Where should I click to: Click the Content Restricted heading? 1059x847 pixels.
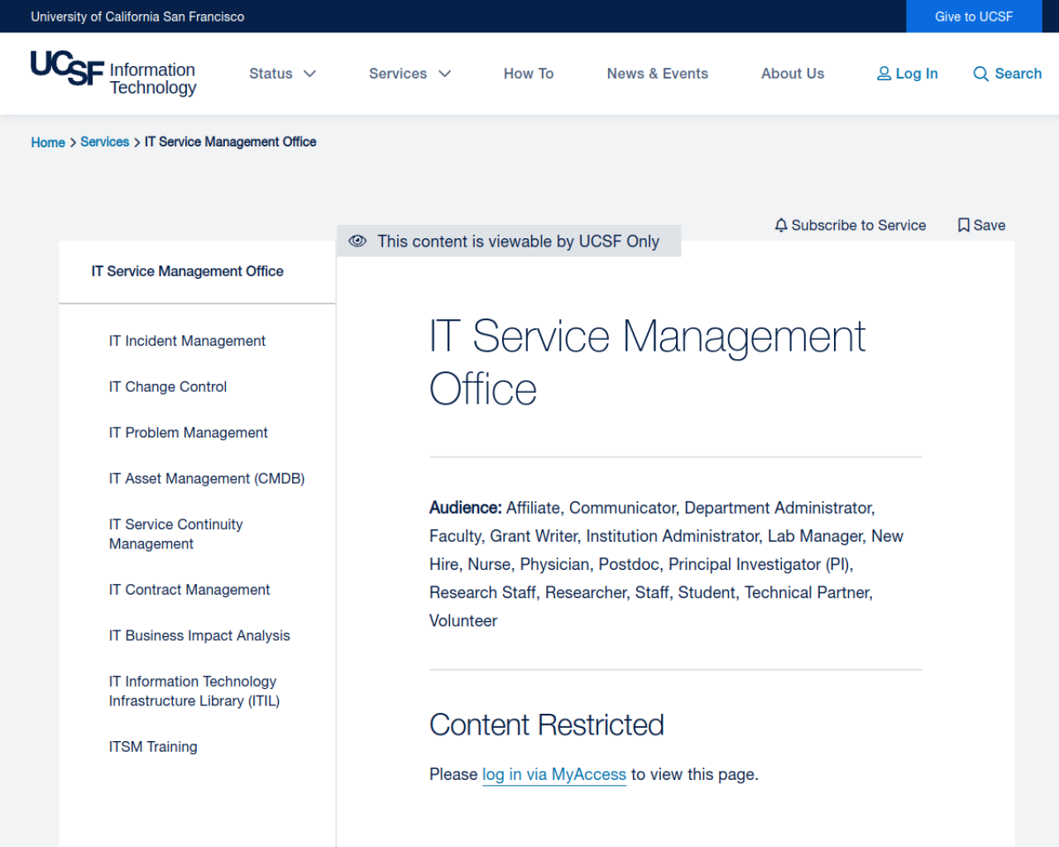click(546, 725)
